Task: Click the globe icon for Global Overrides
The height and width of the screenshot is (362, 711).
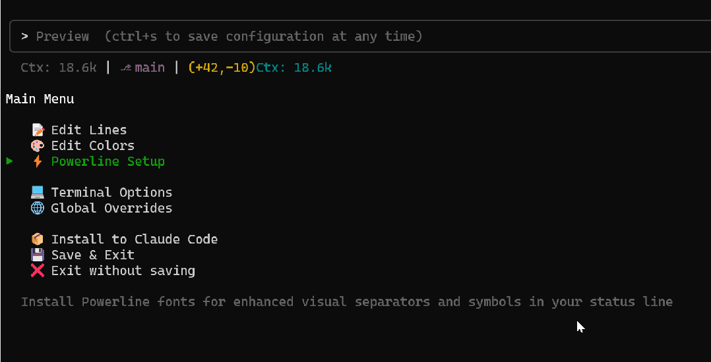Action: [x=38, y=209]
